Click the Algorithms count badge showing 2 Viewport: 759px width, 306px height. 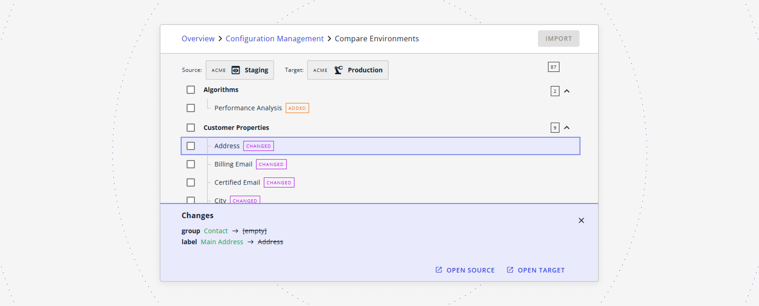coord(555,91)
